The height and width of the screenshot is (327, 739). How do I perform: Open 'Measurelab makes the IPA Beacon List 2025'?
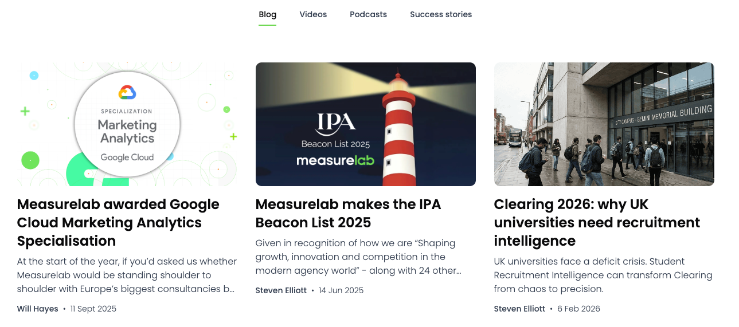pos(348,213)
